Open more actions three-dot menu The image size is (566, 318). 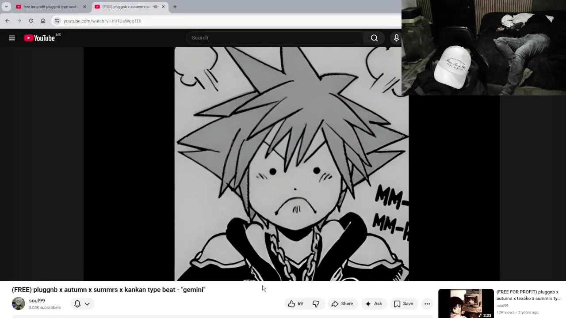pos(427,304)
